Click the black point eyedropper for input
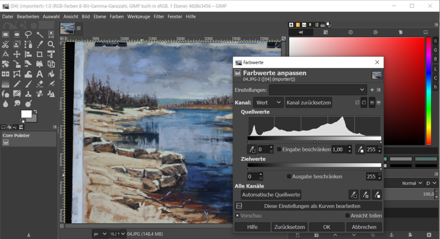The image size is (440, 239). 252,149
